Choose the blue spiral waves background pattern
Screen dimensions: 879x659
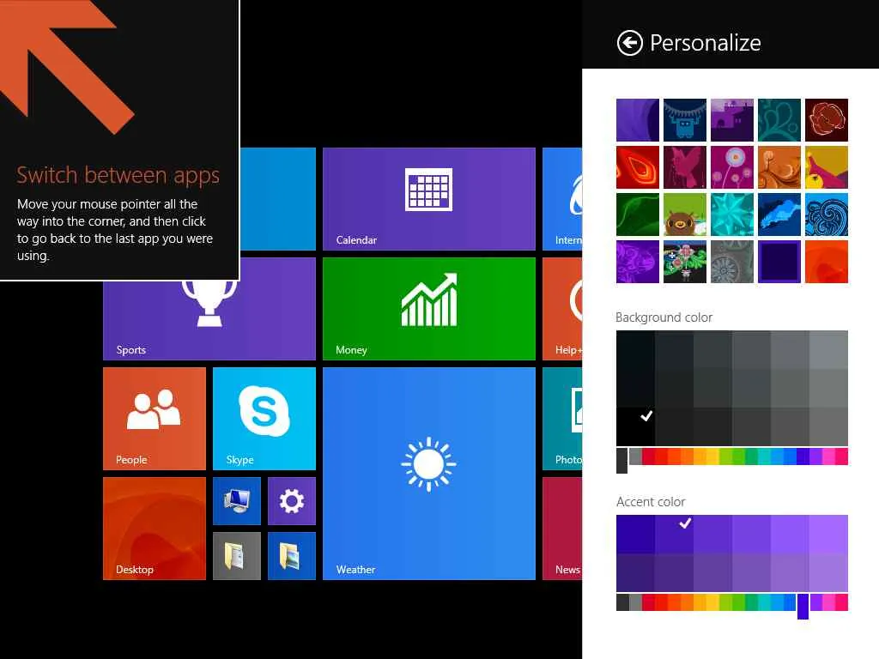827,215
